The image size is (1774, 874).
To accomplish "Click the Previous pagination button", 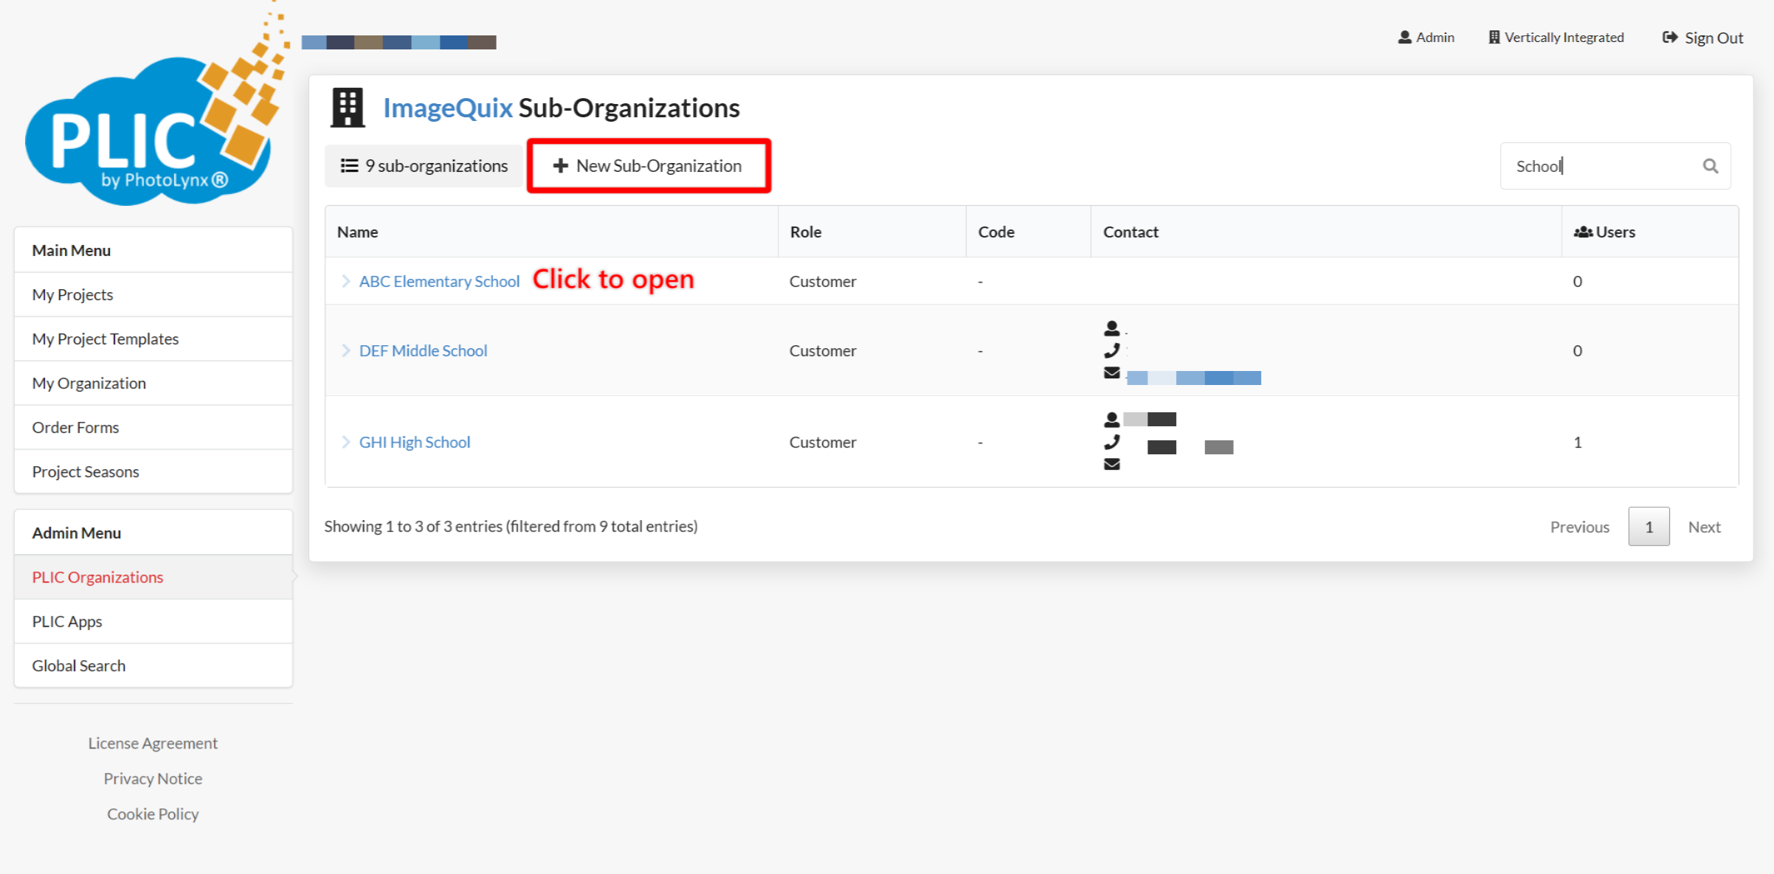I will click(1579, 527).
